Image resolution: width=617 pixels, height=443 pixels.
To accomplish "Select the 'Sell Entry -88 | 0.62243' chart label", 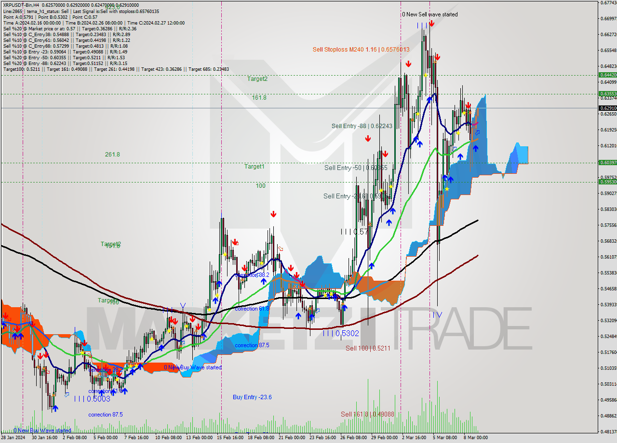I will 362,126.
